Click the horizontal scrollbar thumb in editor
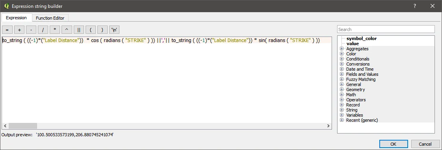Viewport: 442px width, 150px height. (23, 126)
